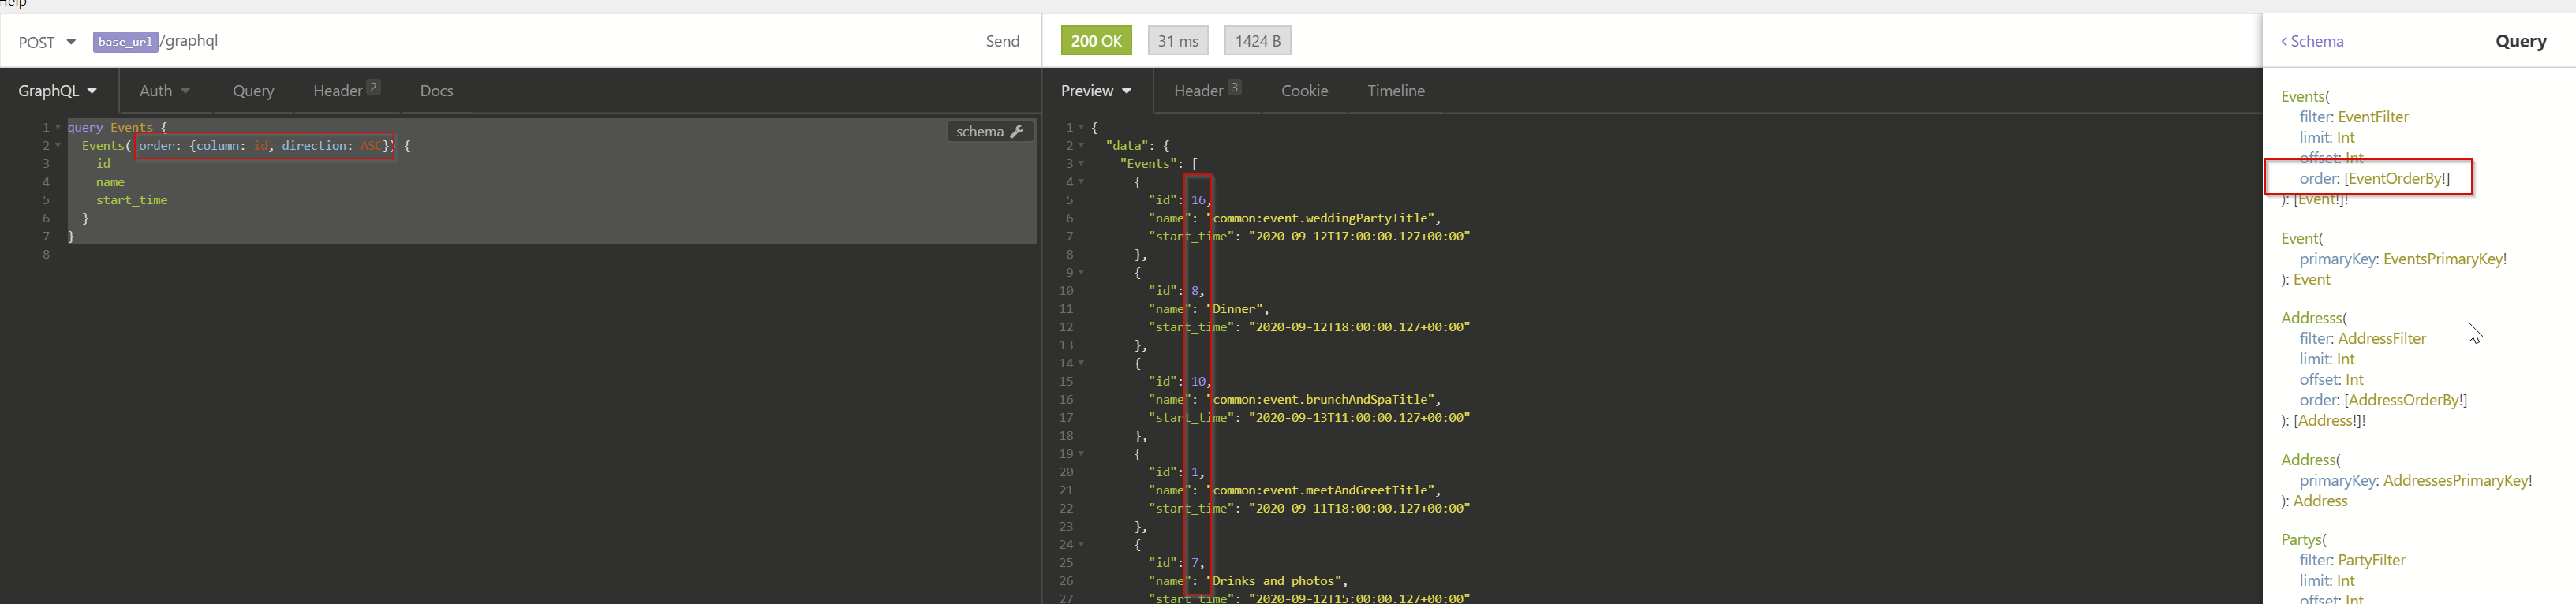Click "common:event.brunchAndSpaTitle" value in response

point(1321,400)
